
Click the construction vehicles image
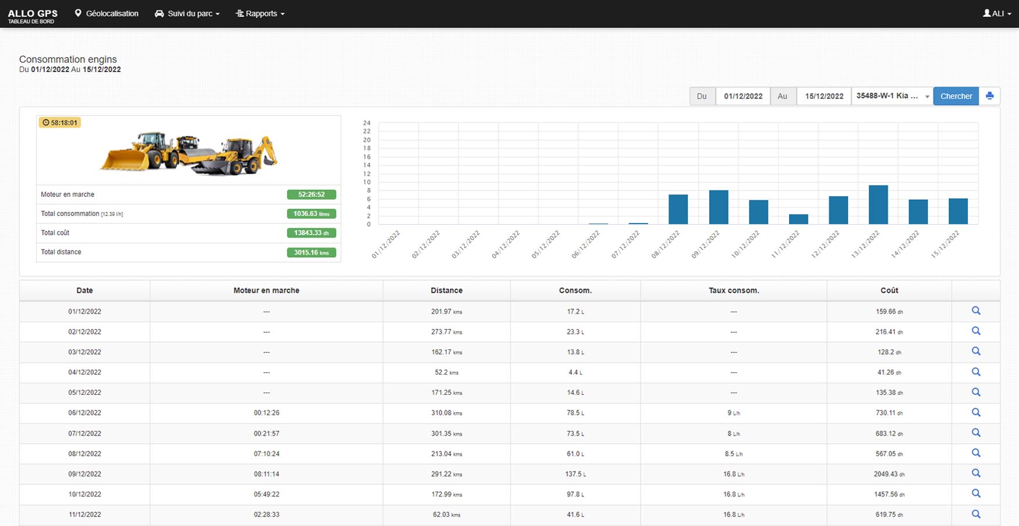click(189, 153)
